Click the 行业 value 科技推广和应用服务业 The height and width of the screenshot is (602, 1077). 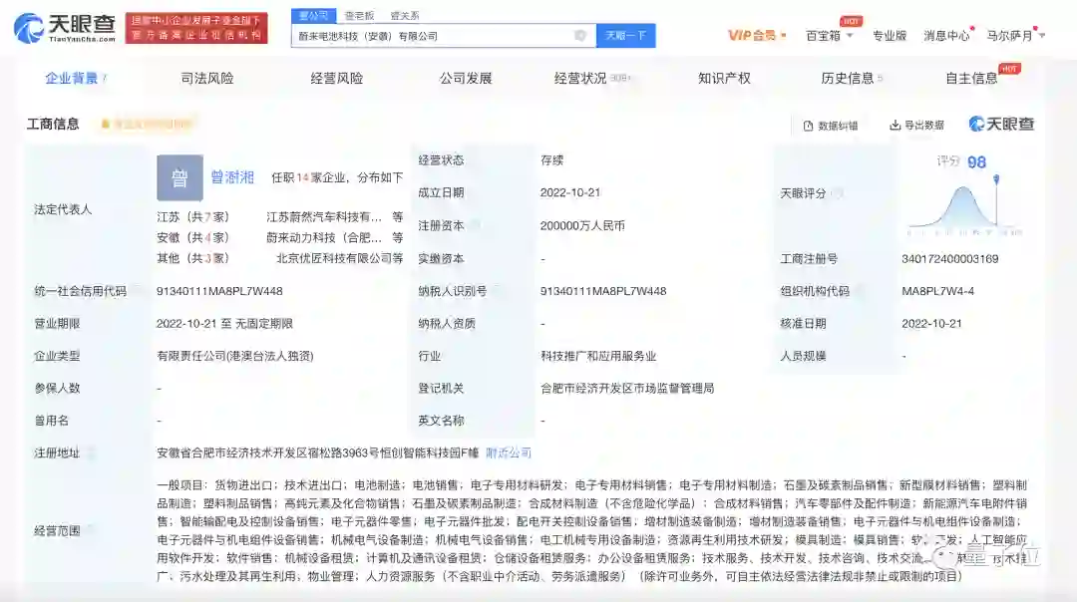click(x=598, y=356)
